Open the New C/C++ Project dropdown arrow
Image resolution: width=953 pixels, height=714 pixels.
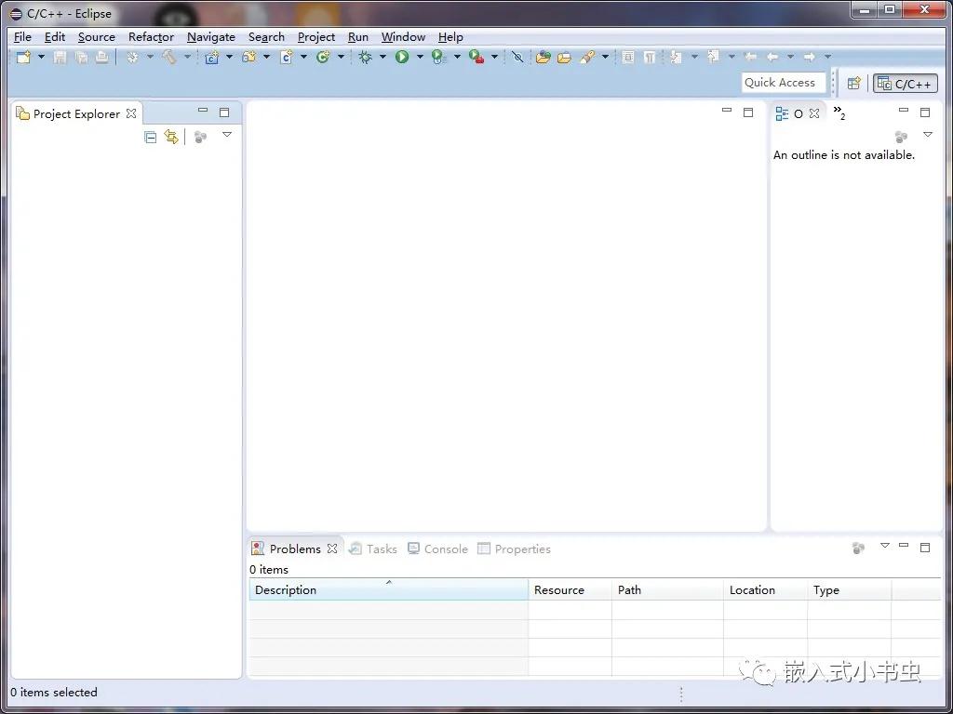(229, 57)
